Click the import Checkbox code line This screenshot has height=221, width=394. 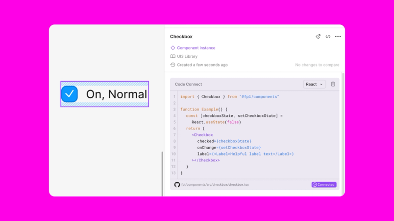[x=230, y=97]
